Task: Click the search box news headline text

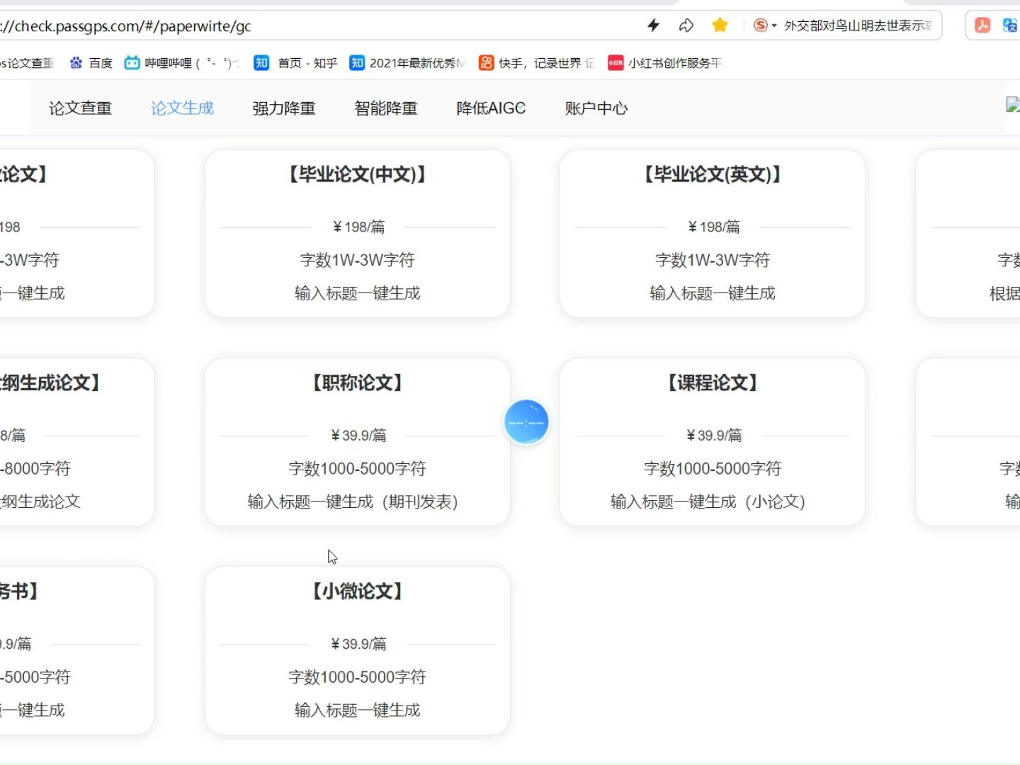Action: tap(858, 25)
